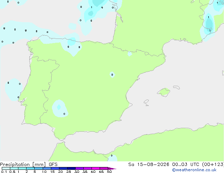Click the "GFS" model label
224x173 pixels.
53,165
